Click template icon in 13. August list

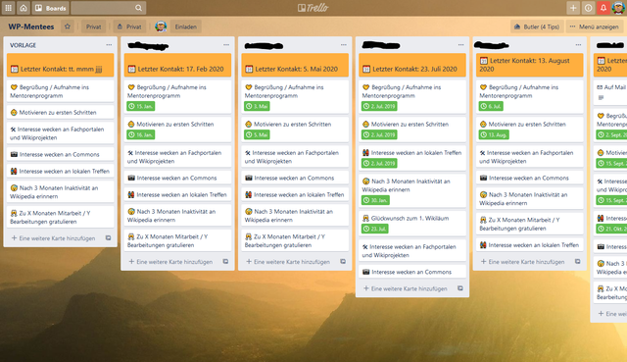click(x=577, y=262)
